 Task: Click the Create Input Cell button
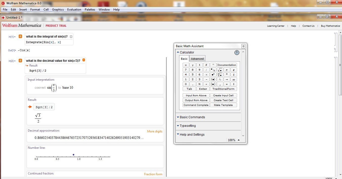click(x=223, y=96)
